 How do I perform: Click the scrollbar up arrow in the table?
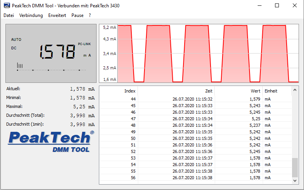click(x=295, y=90)
